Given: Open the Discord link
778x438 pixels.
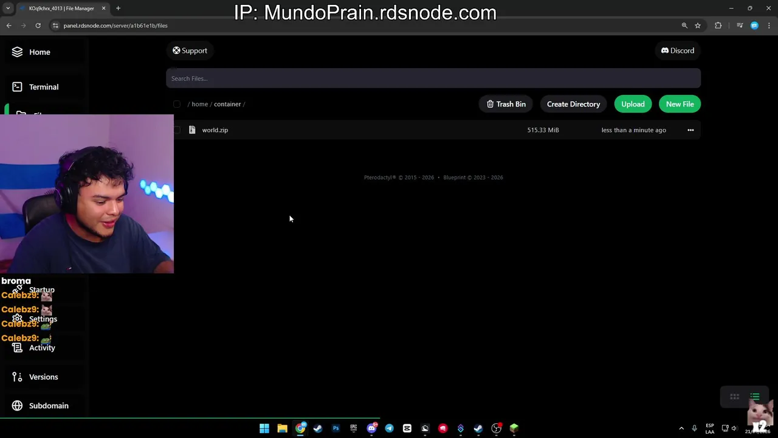Looking at the screenshot, I should 677,50.
